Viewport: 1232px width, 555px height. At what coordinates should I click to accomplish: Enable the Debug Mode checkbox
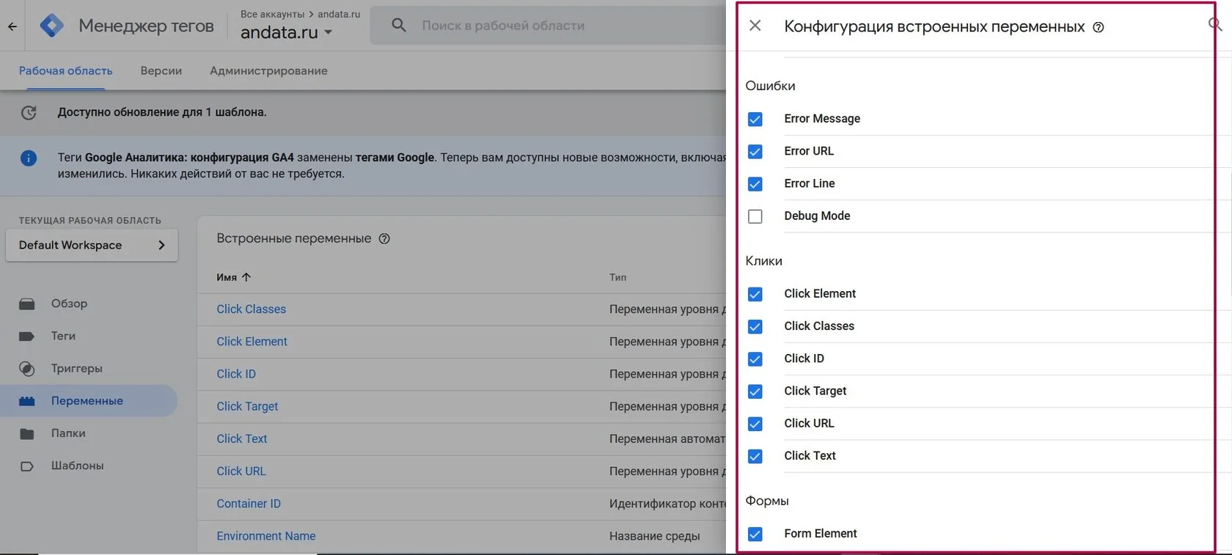coord(755,216)
